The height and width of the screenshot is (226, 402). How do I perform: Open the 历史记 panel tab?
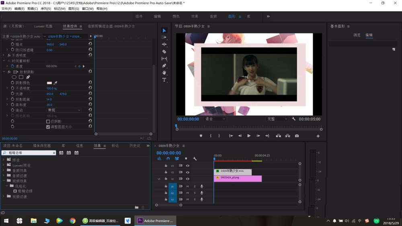coord(135,146)
